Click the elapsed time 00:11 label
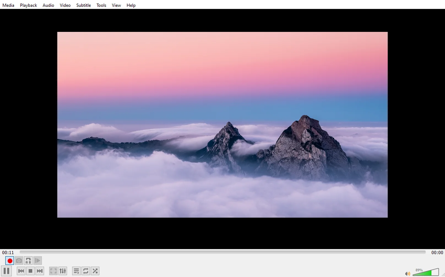Viewport: 445px width, 277px height. 8,253
